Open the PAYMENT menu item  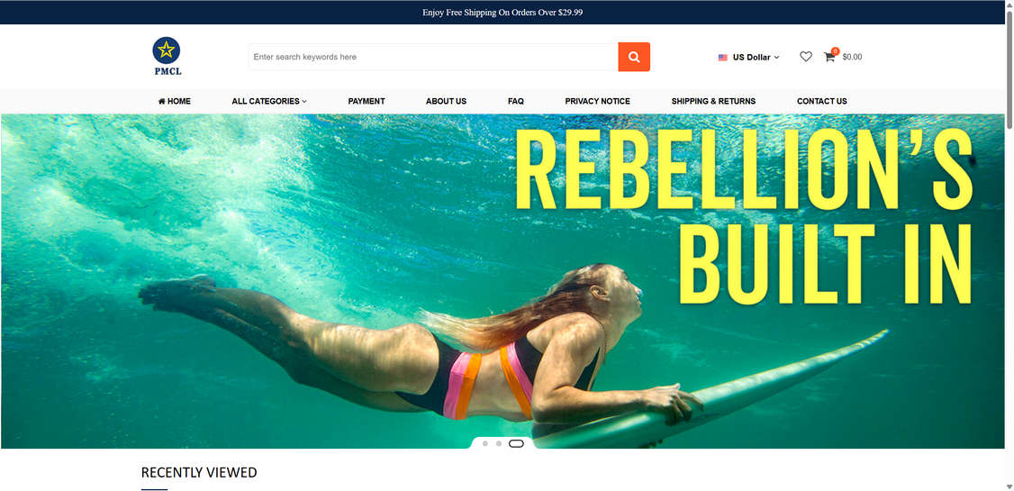[366, 102]
